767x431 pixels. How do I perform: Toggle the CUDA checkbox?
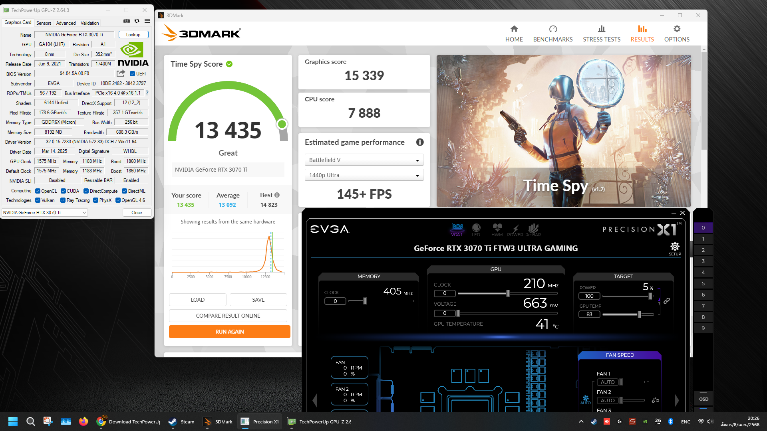pyautogui.click(x=63, y=191)
